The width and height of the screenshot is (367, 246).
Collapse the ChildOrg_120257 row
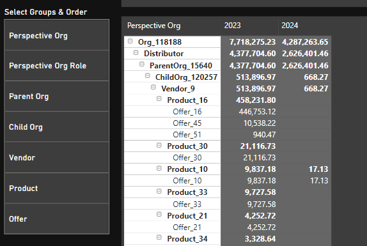[x=148, y=75]
